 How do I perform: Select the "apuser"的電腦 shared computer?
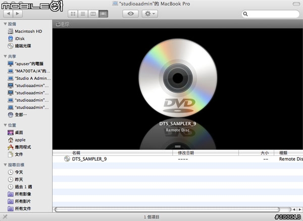[25, 64]
